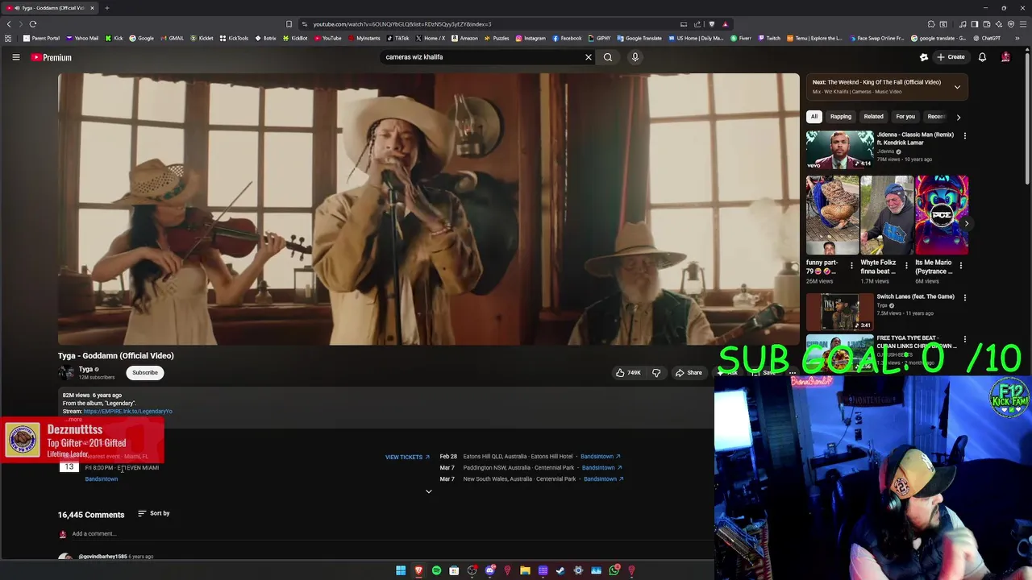The image size is (1032, 580).
Task: Open the 'funny part-79' short
Action: (832, 215)
